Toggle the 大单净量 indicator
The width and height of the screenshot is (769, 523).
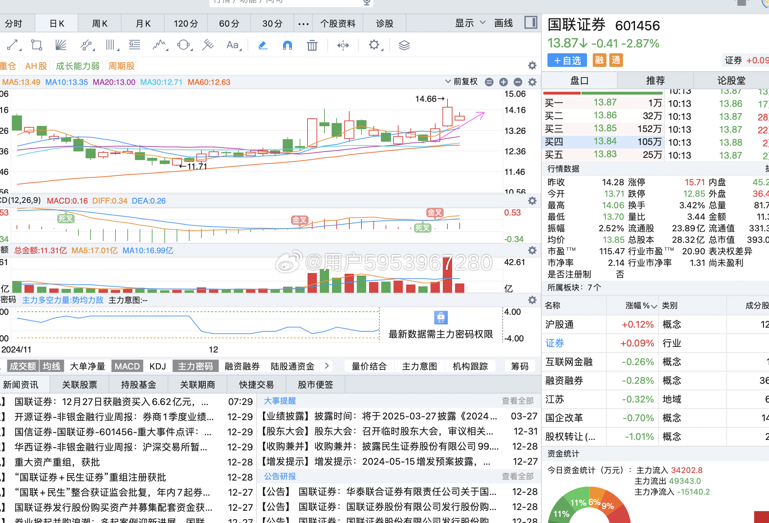point(87,366)
